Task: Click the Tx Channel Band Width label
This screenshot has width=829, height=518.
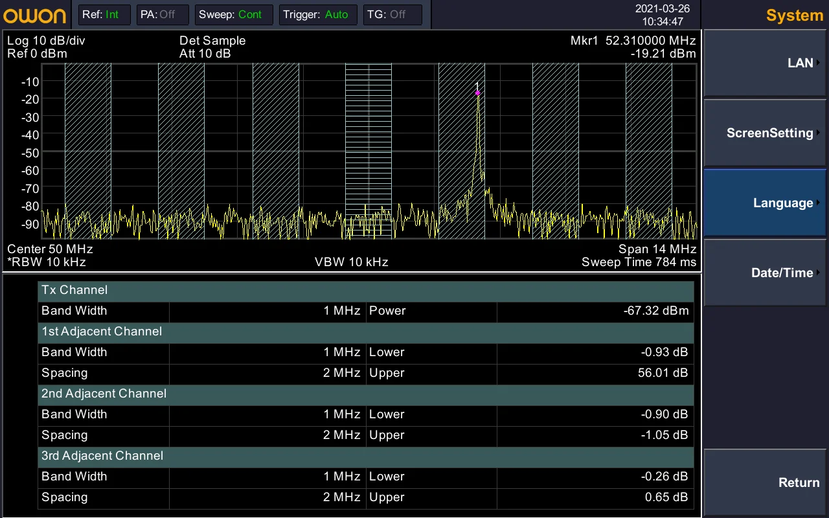Action: pyautogui.click(x=74, y=311)
